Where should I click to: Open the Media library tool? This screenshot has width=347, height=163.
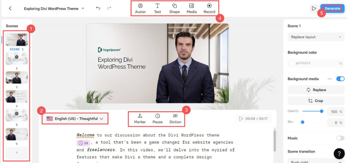192,8
